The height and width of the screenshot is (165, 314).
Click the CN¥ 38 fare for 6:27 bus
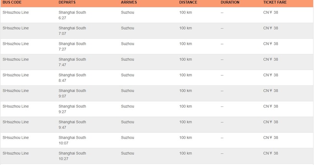click(x=271, y=13)
